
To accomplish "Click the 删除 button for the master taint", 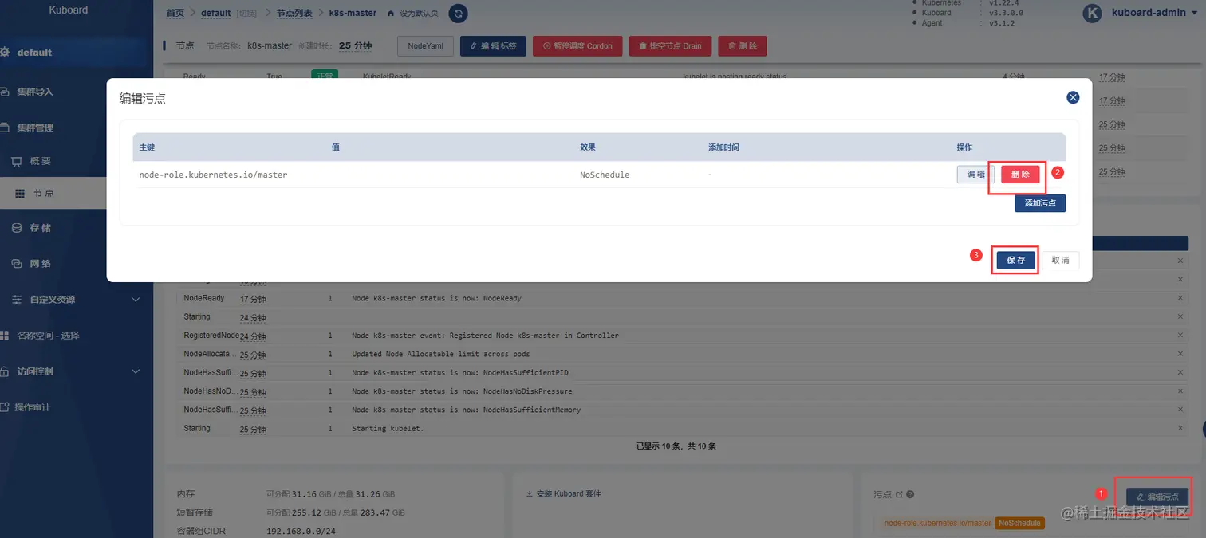I will (1020, 174).
